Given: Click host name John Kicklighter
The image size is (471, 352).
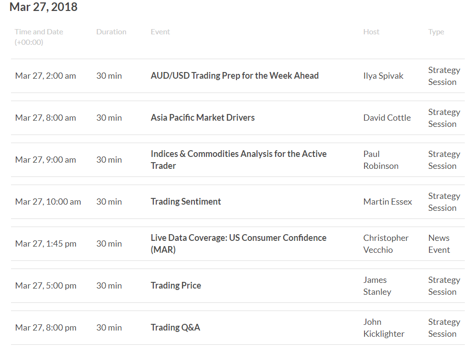Looking at the screenshot, I should click(x=384, y=328).
